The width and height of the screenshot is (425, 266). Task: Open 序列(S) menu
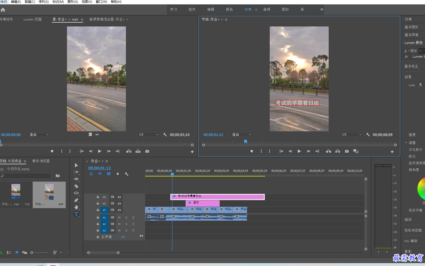44,2
